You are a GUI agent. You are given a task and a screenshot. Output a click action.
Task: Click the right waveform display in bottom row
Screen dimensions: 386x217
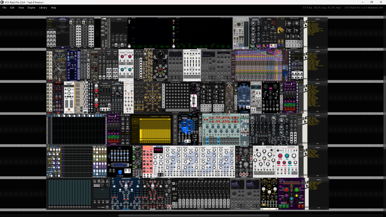[x=253, y=184]
